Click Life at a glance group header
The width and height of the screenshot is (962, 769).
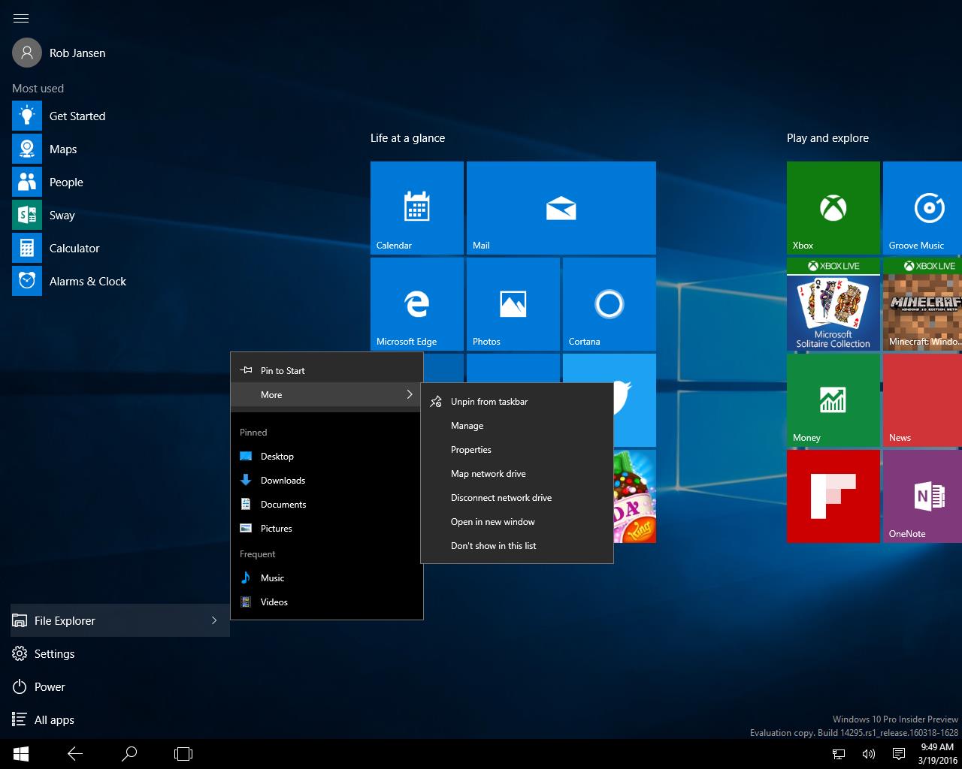tap(407, 138)
